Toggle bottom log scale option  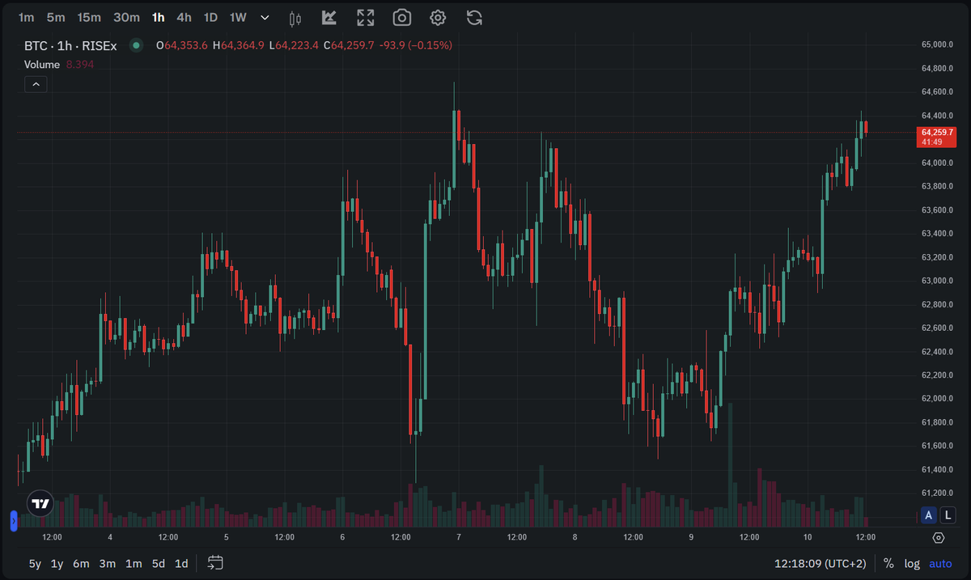point(912,563)
